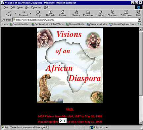Click the page icon in the address bar
Viewport: 143px width, 130px height.
(x=14, y=20)
